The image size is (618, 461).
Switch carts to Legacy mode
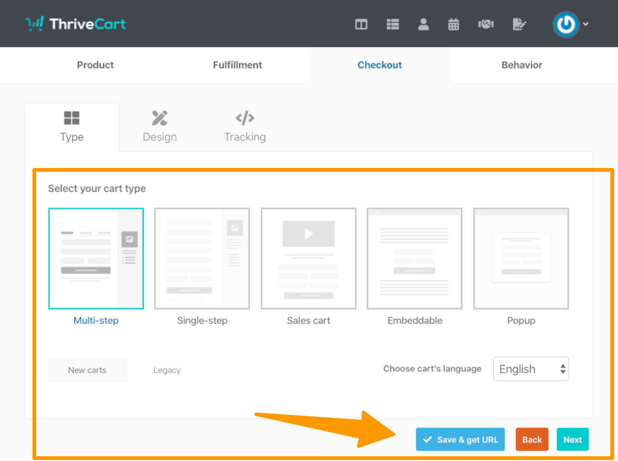[167, 370]
